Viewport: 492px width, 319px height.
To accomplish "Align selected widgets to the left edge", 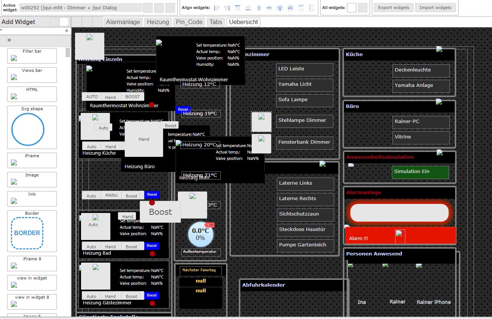I will point(217,8).
